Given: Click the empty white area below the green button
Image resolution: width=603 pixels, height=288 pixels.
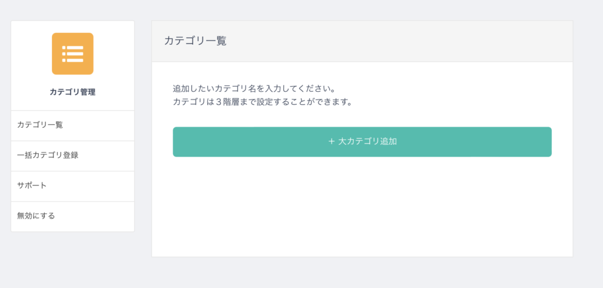Looking at the screenshot, I should 362,208.
